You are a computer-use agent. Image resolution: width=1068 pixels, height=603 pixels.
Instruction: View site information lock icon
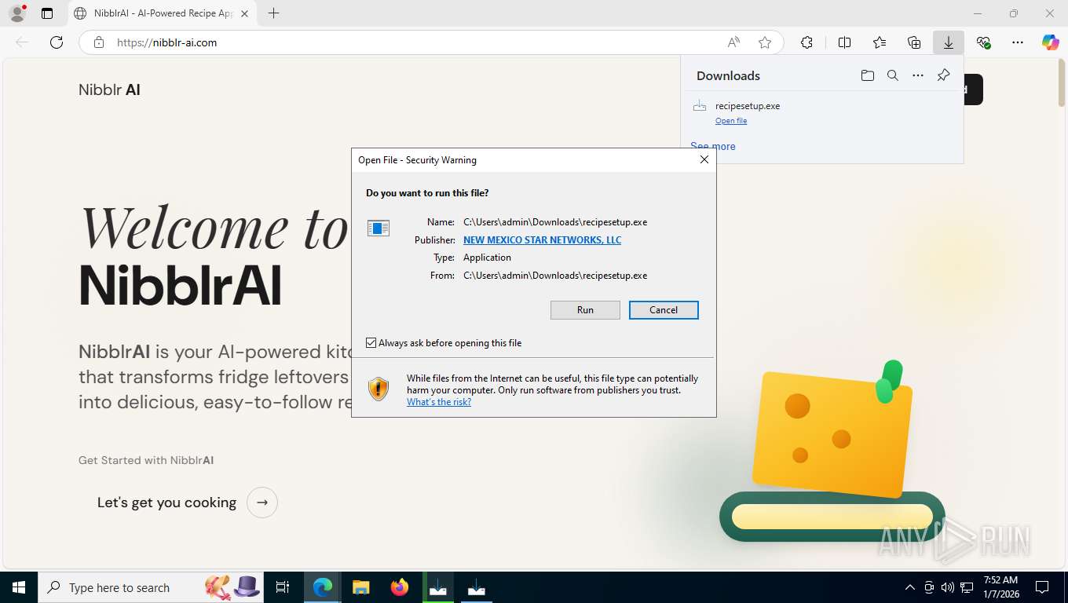pyautogui.click(x=99, y=42)
